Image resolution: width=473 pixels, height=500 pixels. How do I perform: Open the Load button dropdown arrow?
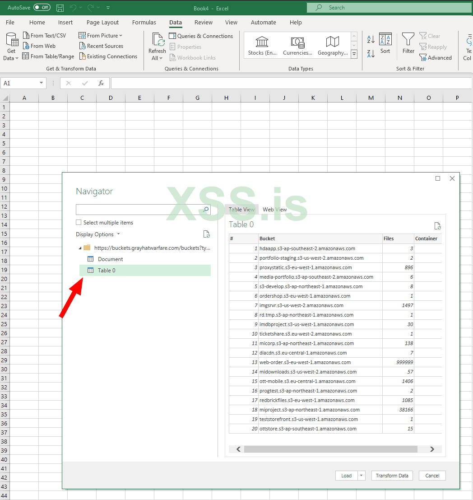[361, 475]
